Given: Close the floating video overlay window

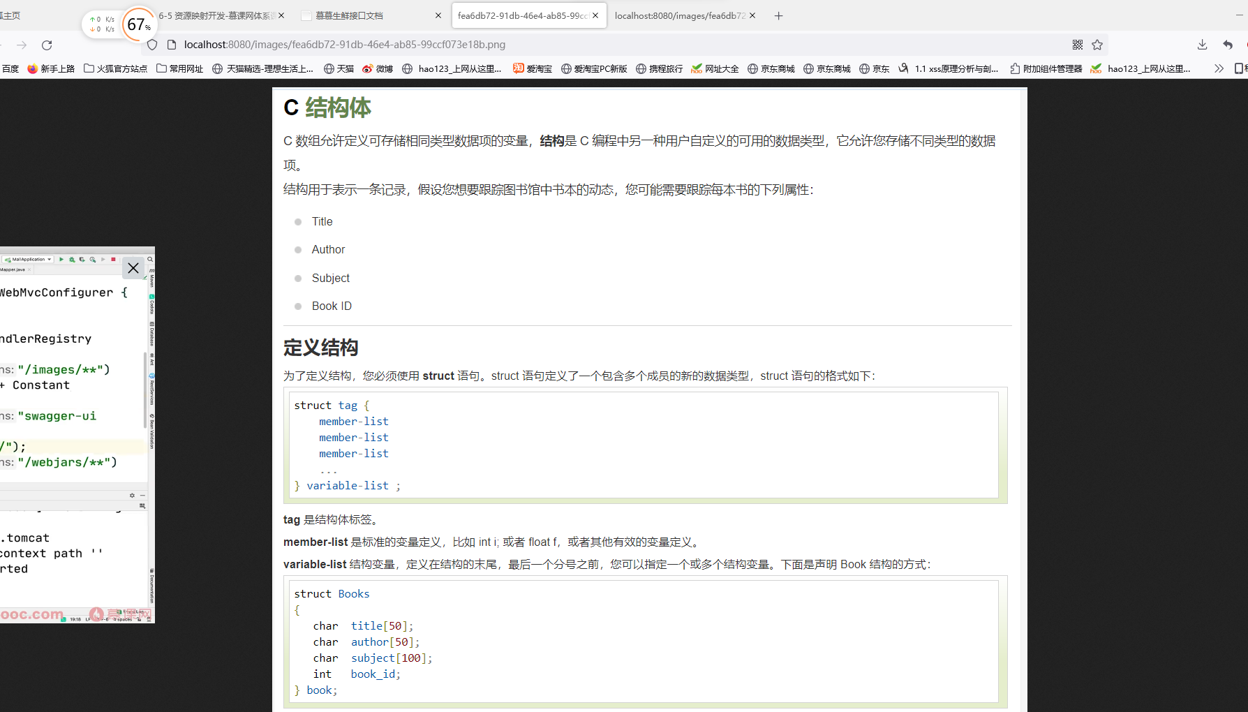Looking at the screenshot, I should [133, 268].
